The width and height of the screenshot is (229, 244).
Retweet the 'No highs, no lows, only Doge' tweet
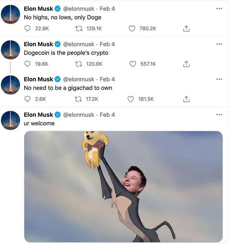coord(79,29)
